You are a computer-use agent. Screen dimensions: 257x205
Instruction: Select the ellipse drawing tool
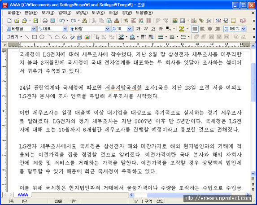(x=42, y=37)
